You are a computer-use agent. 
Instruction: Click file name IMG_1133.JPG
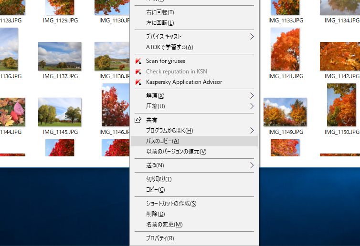click(286, 20)
